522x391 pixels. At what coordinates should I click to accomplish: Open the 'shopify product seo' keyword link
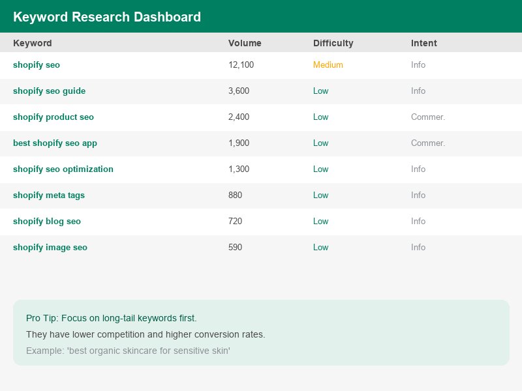point(54,117)
